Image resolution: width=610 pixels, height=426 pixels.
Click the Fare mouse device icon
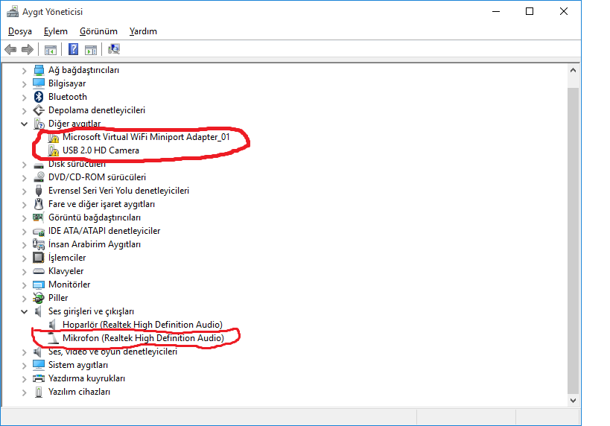click(x=39, y=204)
